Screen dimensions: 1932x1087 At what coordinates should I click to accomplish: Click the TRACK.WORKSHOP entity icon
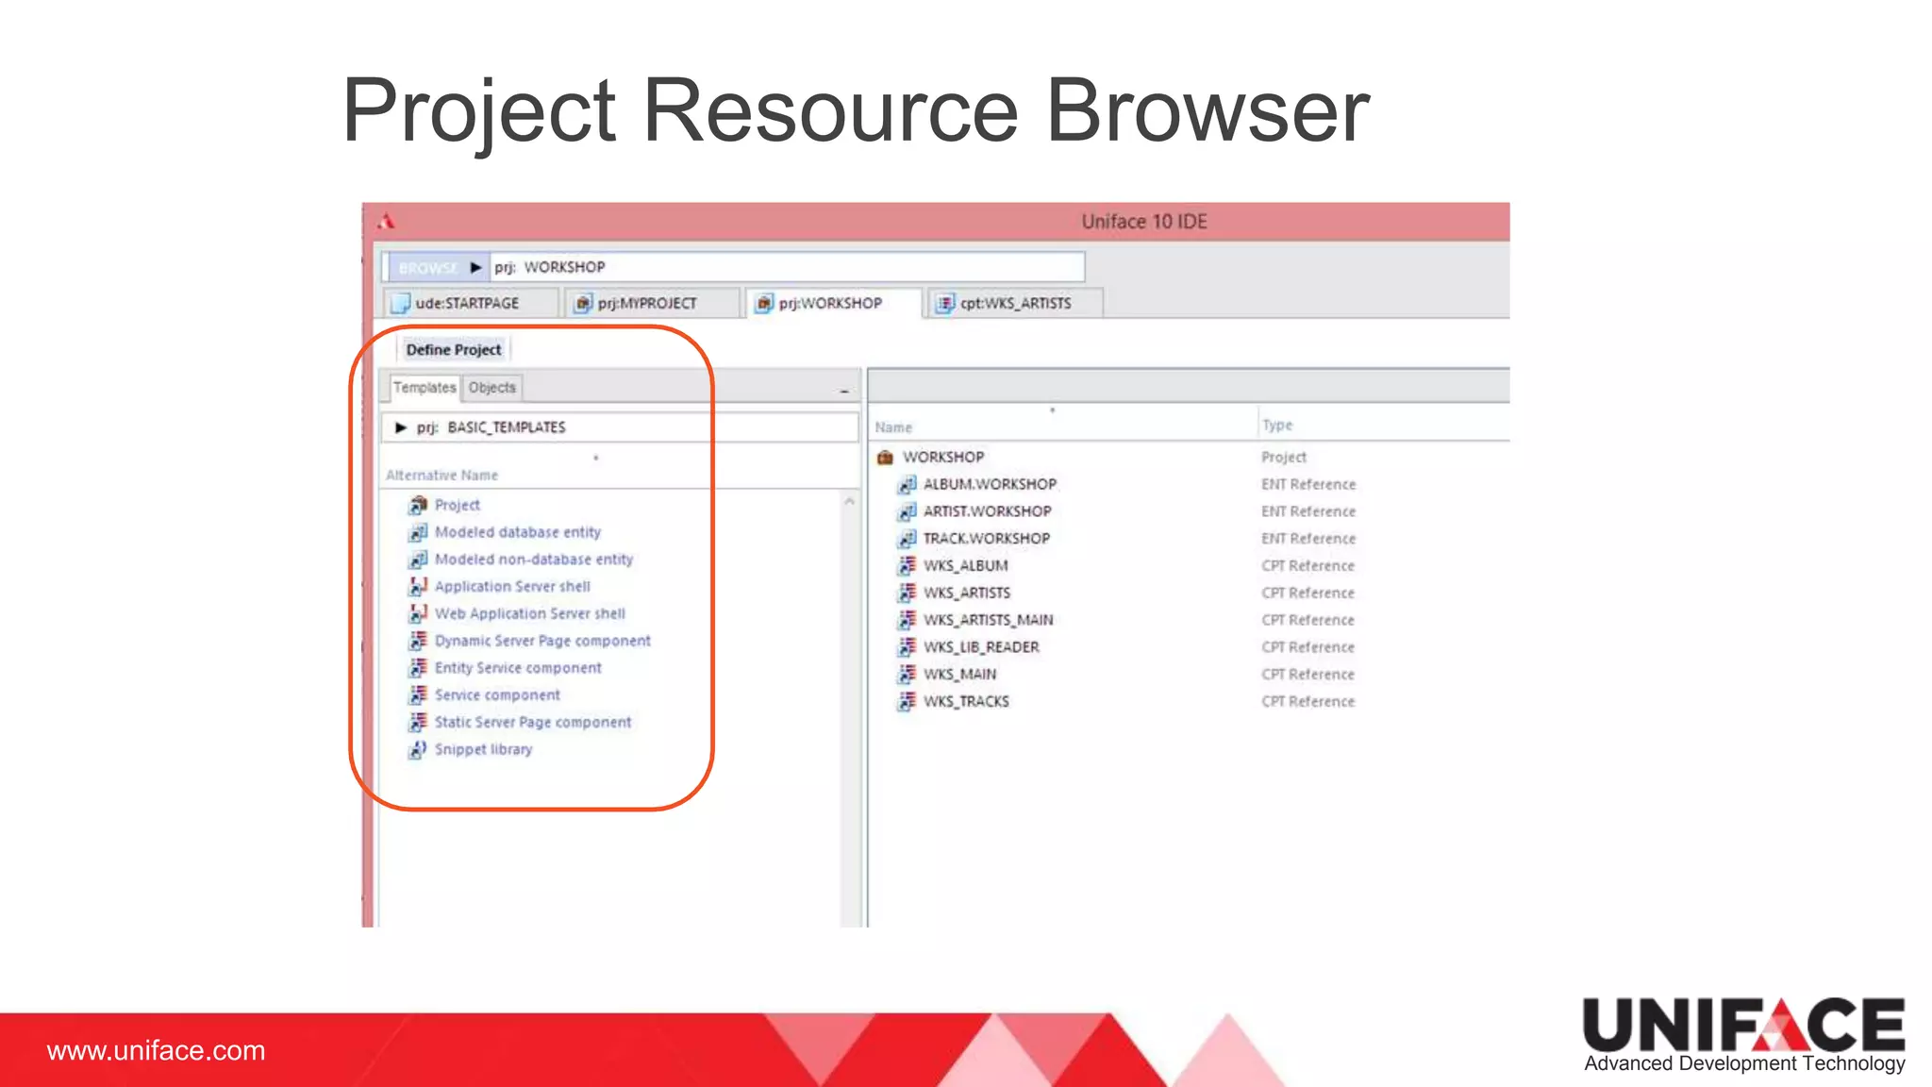click(x=907, y=539)
